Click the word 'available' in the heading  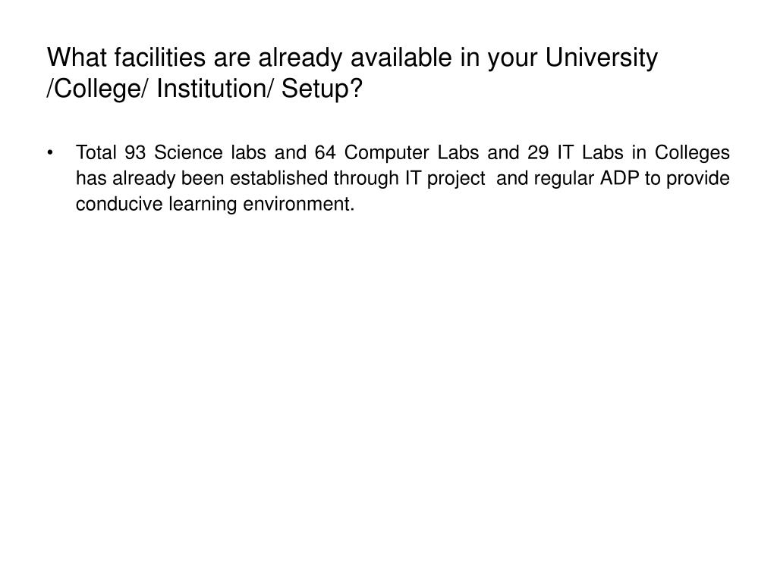coord(401,58)
